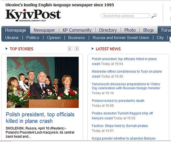This screenshot has height=142, width=171.
Task: Click the Today at 15:16 timestamp
Action: pos(103,93)
